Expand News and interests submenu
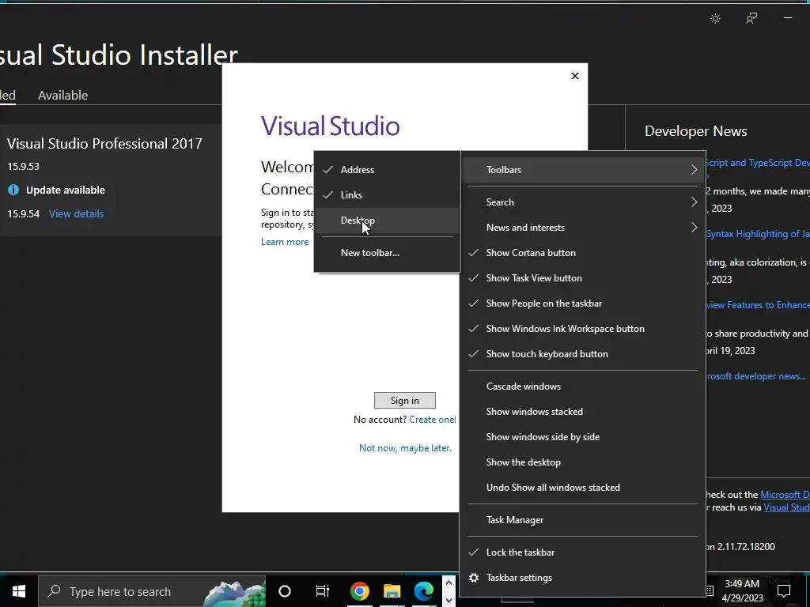Viewport: 810px width, 607px height. click(x=583, y=228)
